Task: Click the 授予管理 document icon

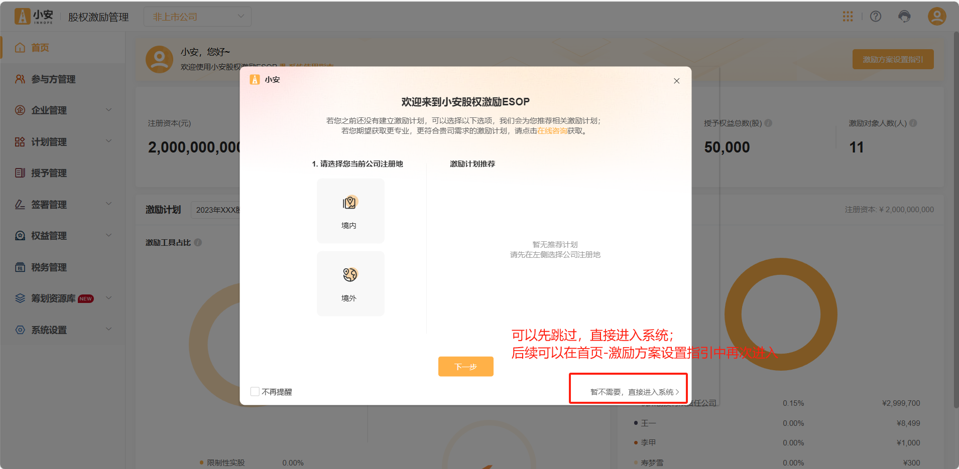Action: [x=20, y=173]
